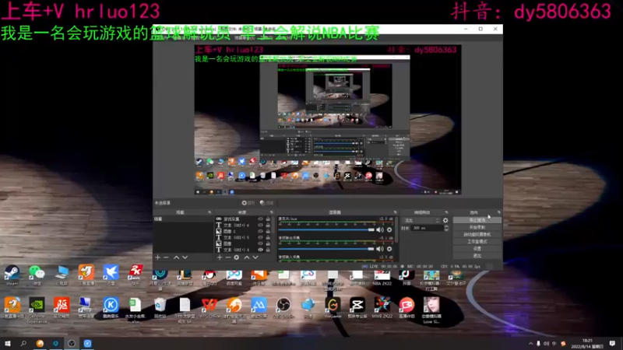Move the selected source down in the list
The width and height of the screenshot is (623, 350).
[x=255, y=257]
